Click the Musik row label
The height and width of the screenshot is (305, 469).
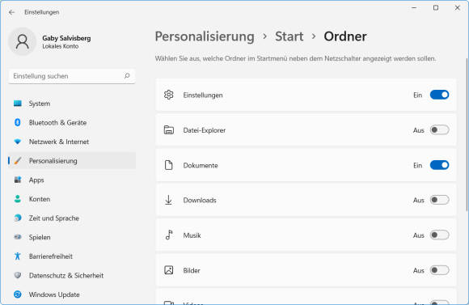(x=192, y=235)
